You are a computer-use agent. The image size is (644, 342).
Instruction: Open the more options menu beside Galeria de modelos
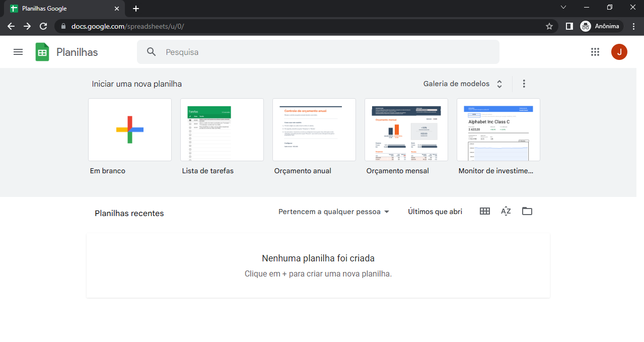tap(524, 84)
